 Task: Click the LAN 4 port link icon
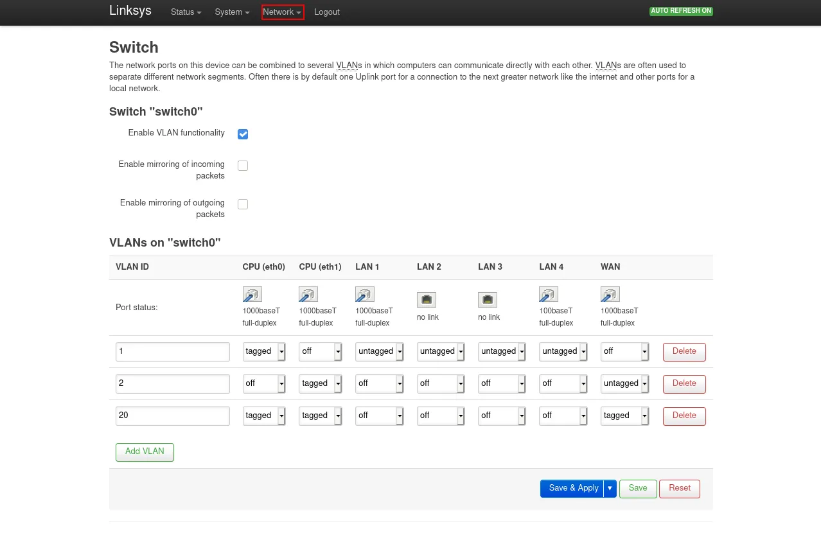[x=549, y=294]
